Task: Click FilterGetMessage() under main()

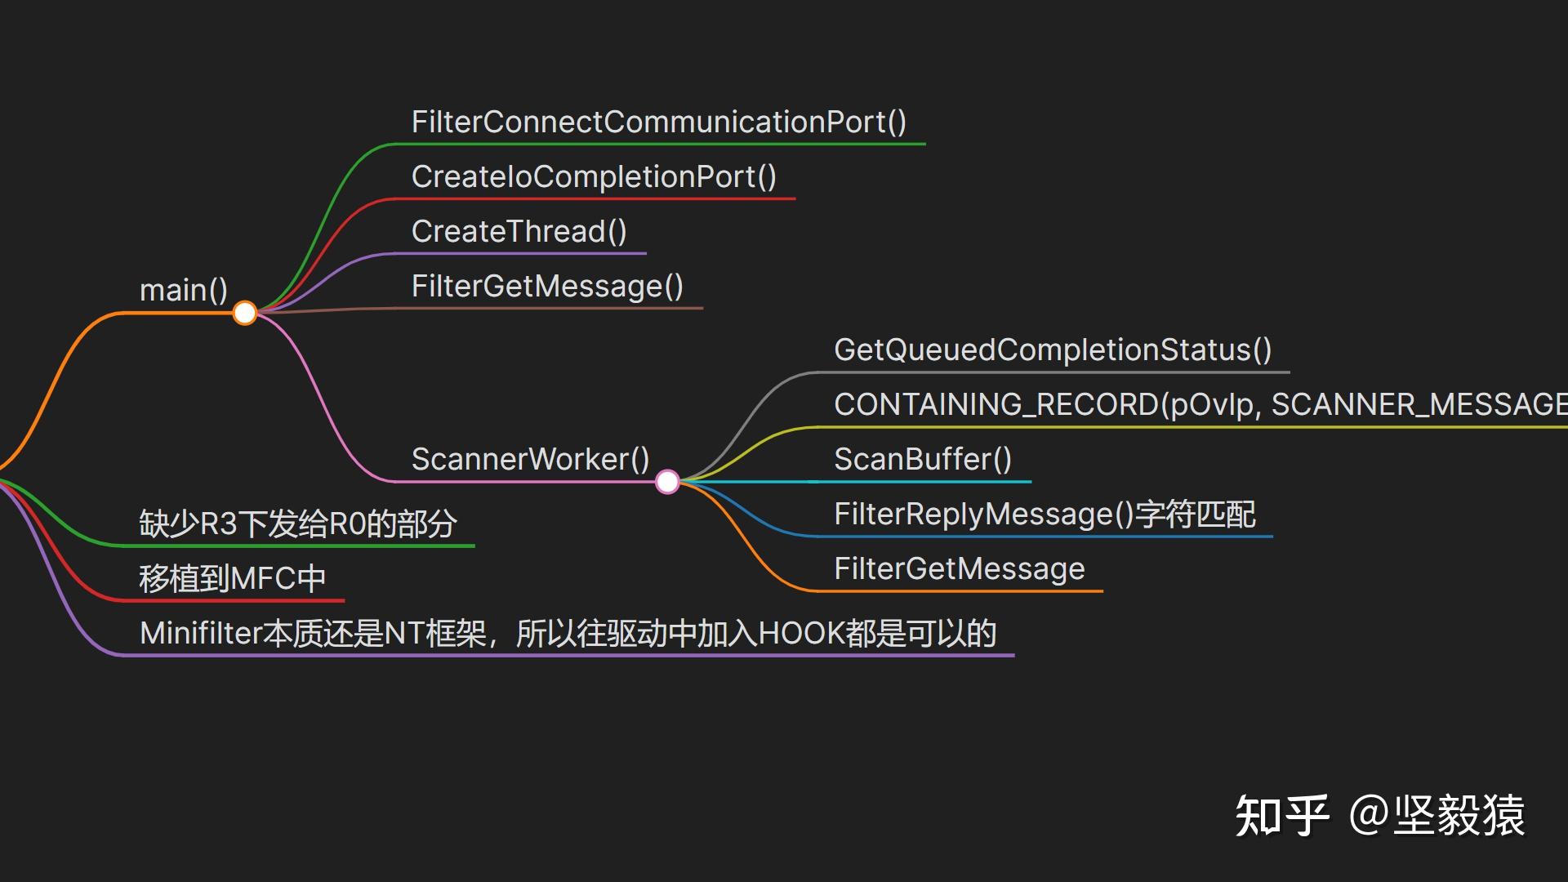Action: pos(547,286)
